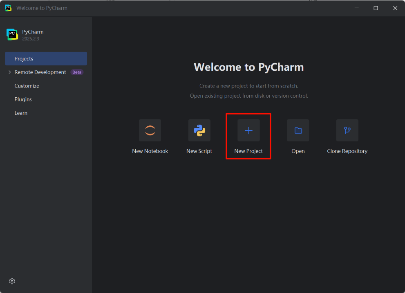The height and width of the screenshot is (293, 405).
Task: Click the PyCharm name in the sidebar
Action: coord(33,32)
